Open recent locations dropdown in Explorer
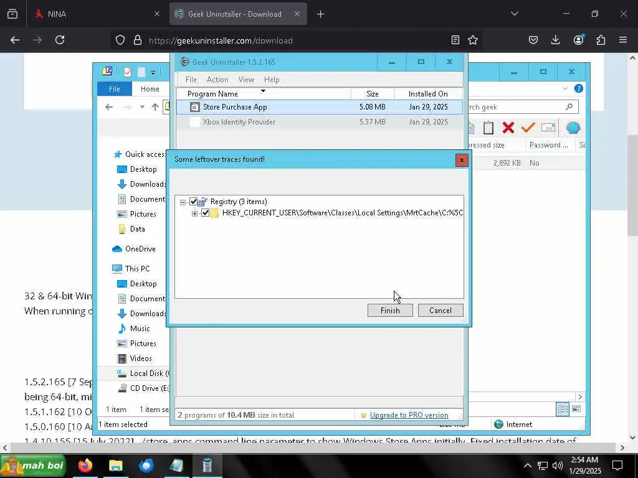This screenshot has height=478, width=638. pos(142,107)
